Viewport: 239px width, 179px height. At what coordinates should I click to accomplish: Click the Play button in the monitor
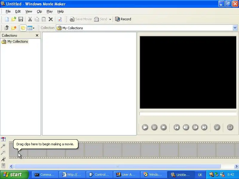145,127
